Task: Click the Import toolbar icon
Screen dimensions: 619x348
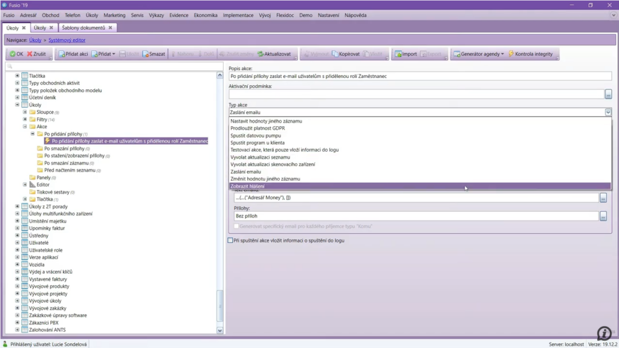Action: tap(398, 54)
